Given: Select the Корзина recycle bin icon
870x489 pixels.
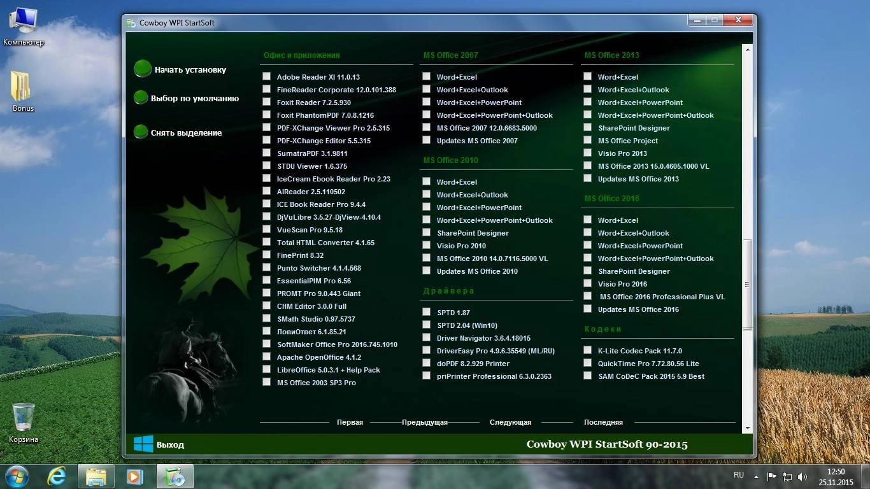Looking at the screenshot, I should pos(24,423).
